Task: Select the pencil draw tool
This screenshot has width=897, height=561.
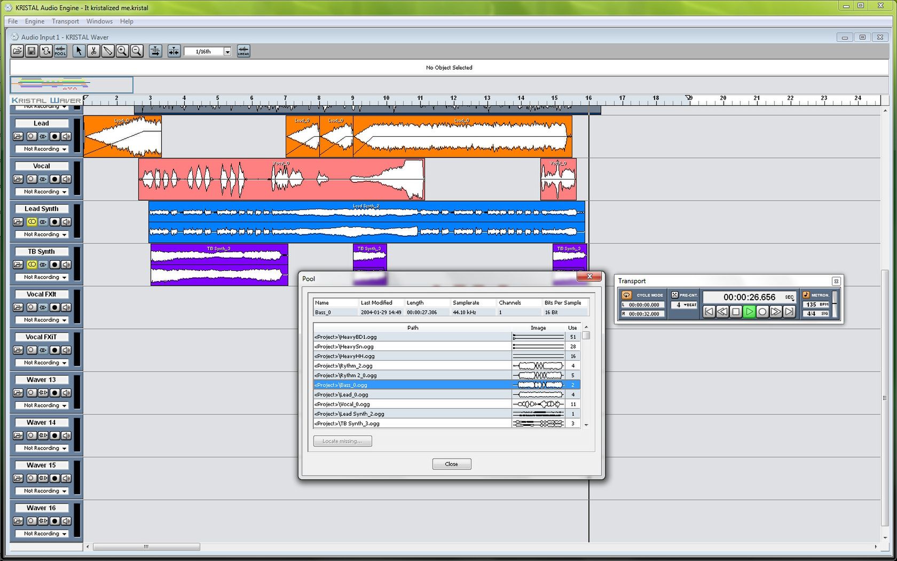Action: (108, 51)
